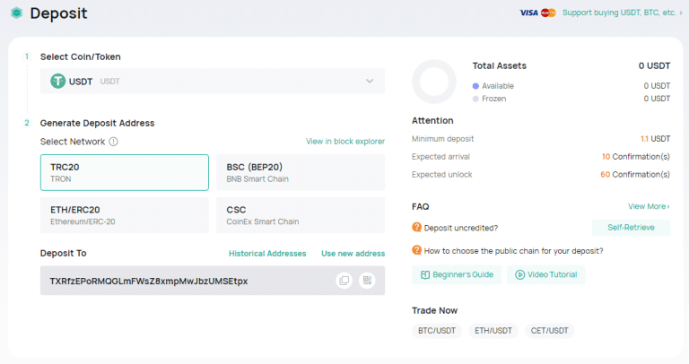The image size is (689, 364).
Task: Select the TRC20 TRON network
Action: click(125, 172)
